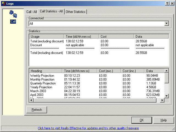Close the Logs dialog window
Image resolution: width=176 pixels, height=132 pixels.
point(172,4)
